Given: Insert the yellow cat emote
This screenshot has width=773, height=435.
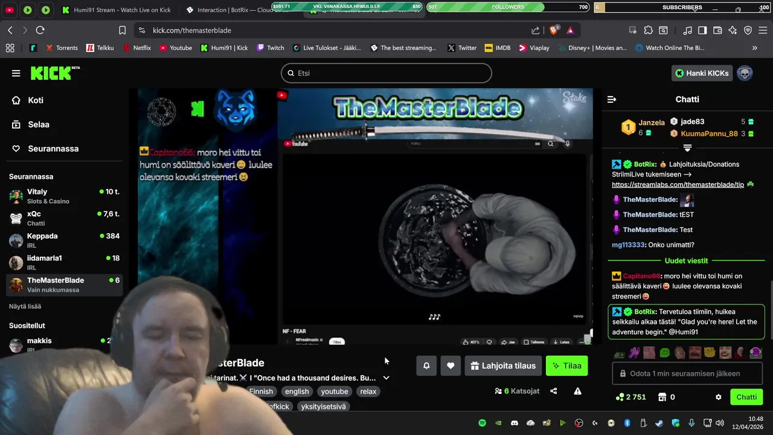Looking at the screenshot, I should coord(710,352).
